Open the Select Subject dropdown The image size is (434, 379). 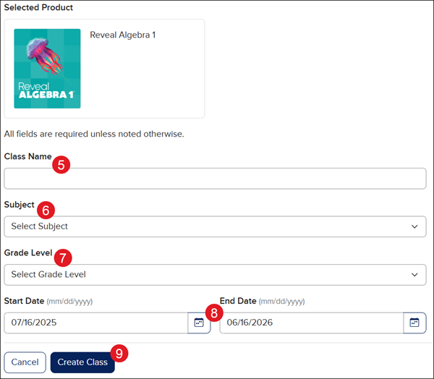215,226
